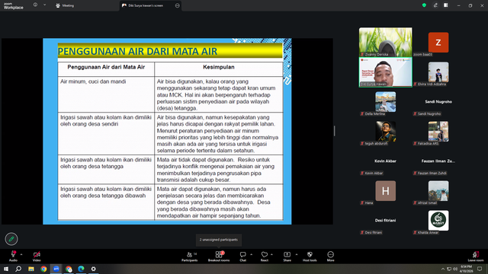Open Microsoft Edge from the taskbar
Image resolution: width=488 pixels, height=274 pixels.
coord(81,269)
